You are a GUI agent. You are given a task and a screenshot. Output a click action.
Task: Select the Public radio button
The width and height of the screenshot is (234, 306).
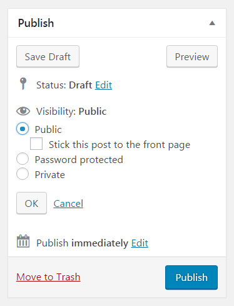coord(23,129)
